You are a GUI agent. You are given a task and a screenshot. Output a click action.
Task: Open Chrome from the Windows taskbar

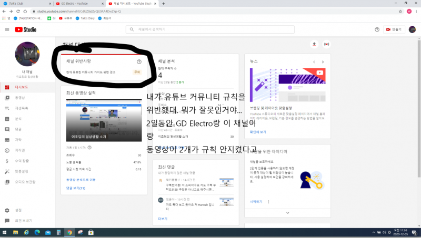[70, 232]
